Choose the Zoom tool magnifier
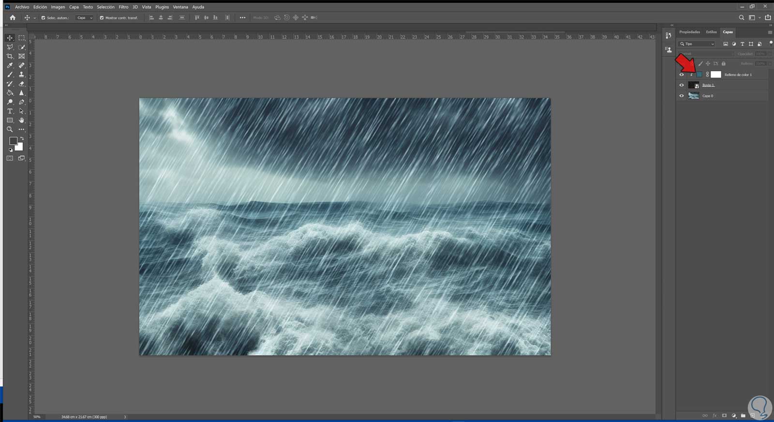774x422 pixels. click(x=10, y=130)
